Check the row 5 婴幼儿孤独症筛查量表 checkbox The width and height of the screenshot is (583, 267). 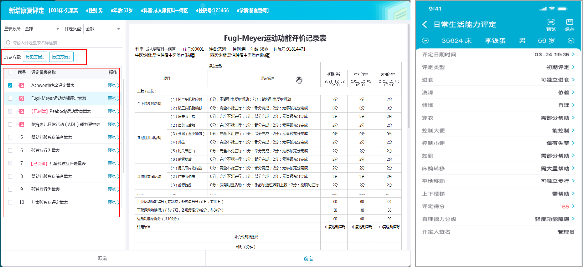coord(10,137)
